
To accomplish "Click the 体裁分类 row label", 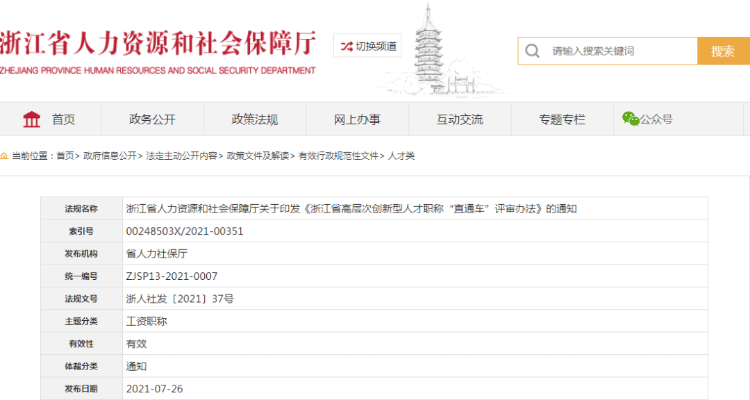I will (x=81, y=366).
